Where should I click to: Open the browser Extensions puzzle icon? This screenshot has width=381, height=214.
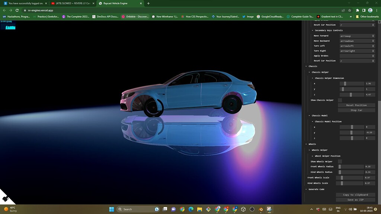click(x=357, y=10)
